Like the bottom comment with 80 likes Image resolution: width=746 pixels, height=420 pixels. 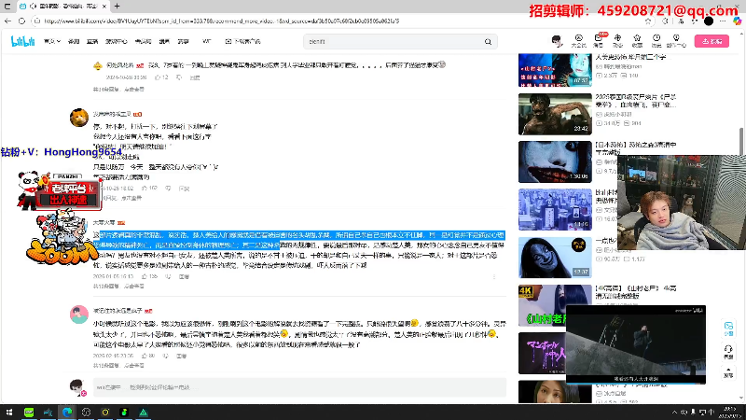[x=145, y=356]
